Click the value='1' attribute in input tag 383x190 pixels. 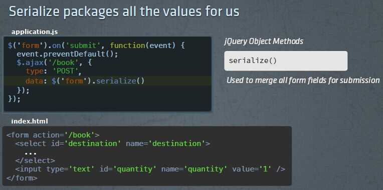[252, 169]
